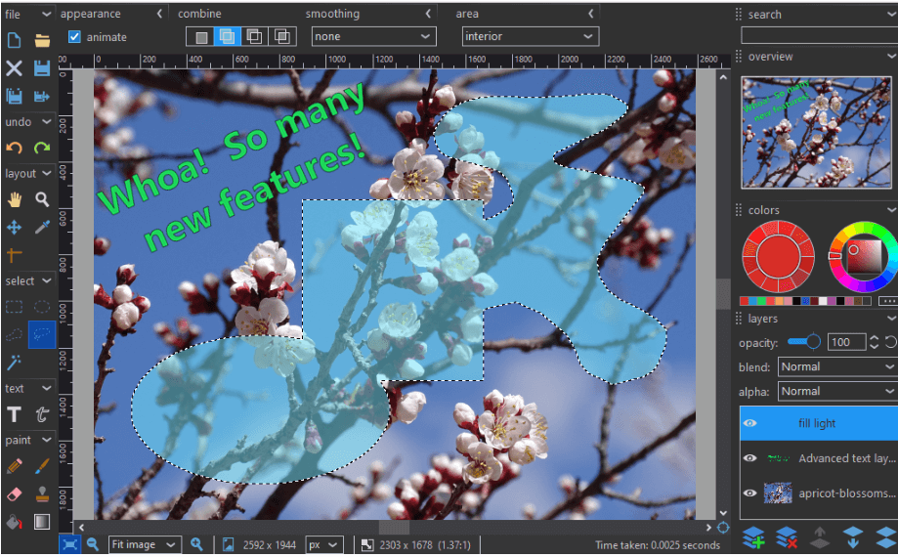Save the image with the floppy icon

[x=42, y=68]
